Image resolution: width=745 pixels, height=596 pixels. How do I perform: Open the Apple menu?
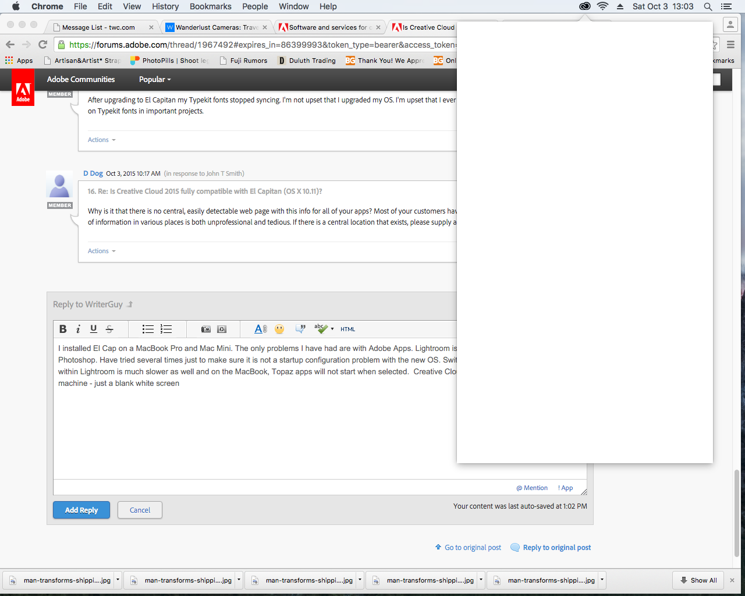pos(16,6)
